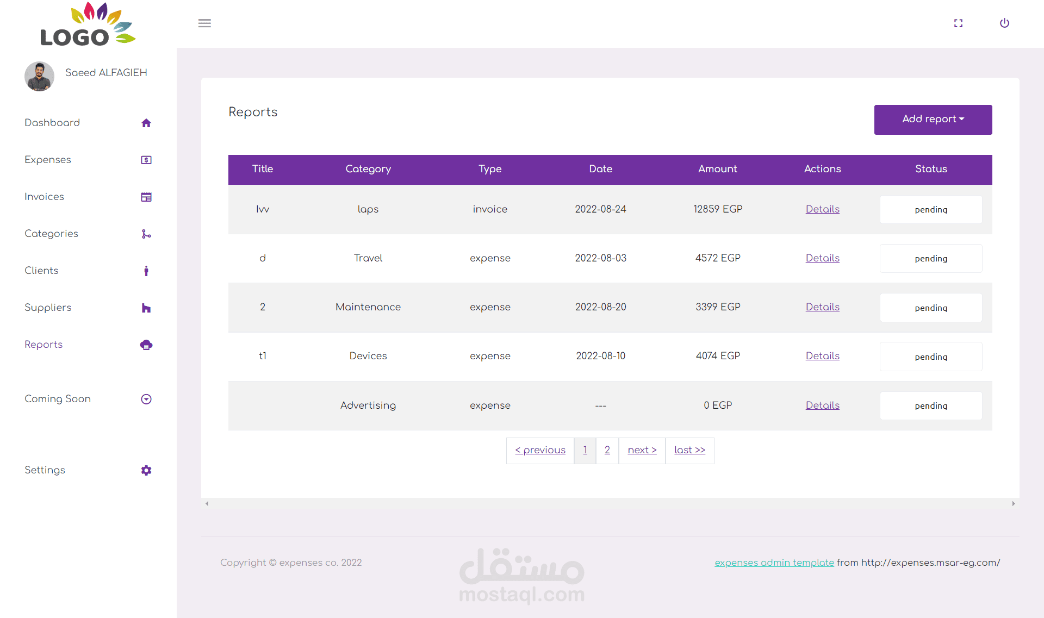Go to page 2 of reports
Screen dimensions: 1044x618
(607, 450)
